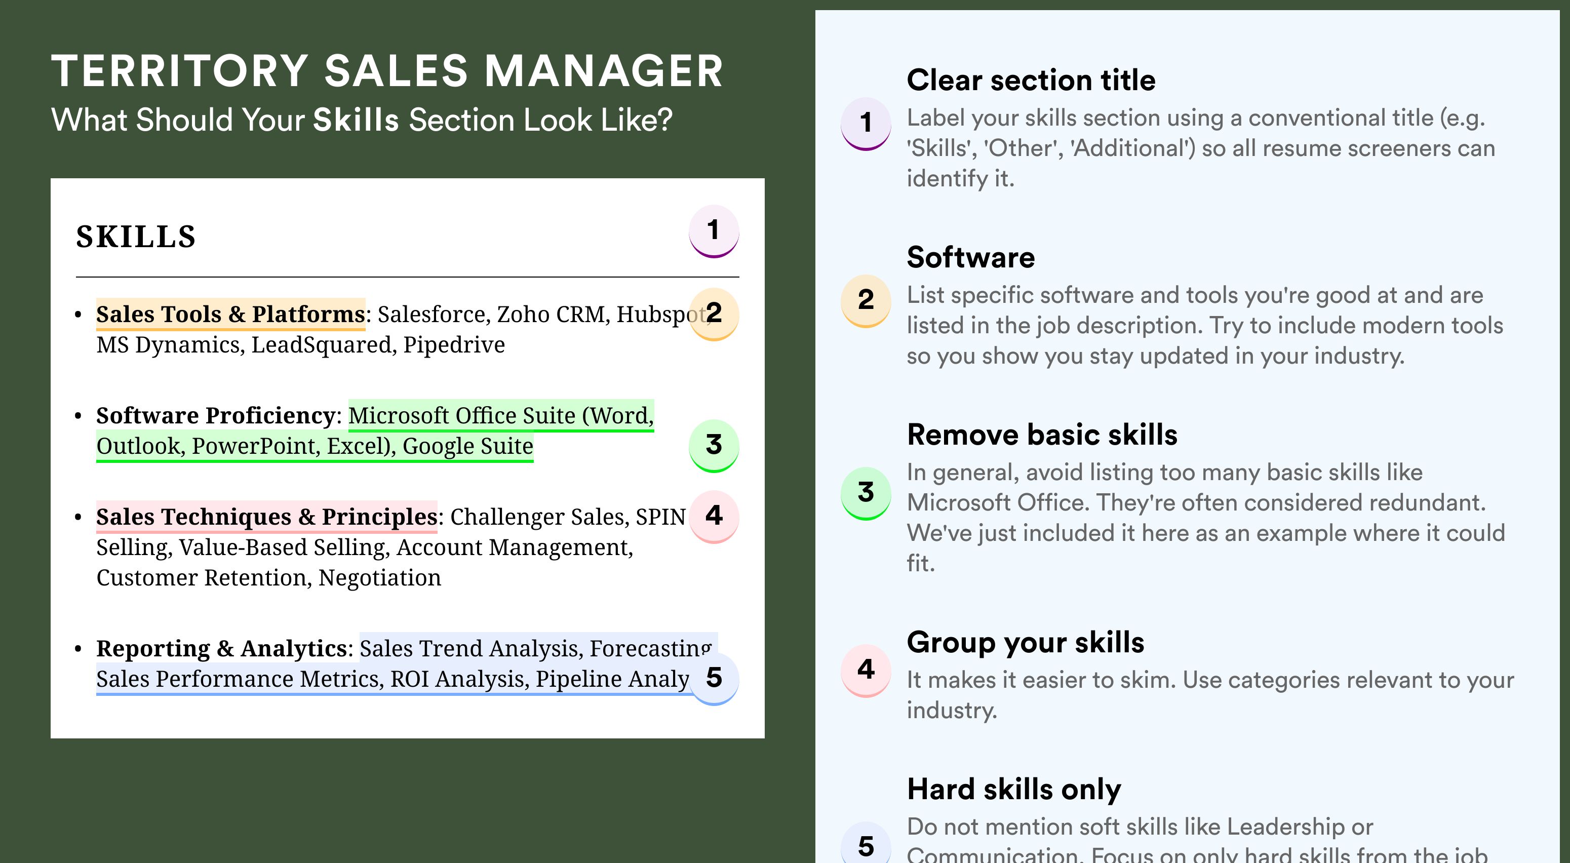This screenshot has height=863, width=1570.
Task: Click the Clear section title heading
Action: click(1031, 80)
